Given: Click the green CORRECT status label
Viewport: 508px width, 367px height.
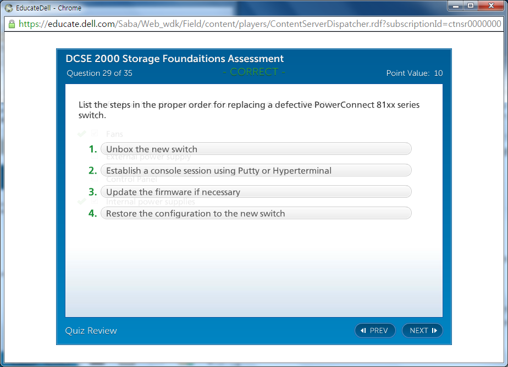Looking at the screenshot, I should point(254,72).
